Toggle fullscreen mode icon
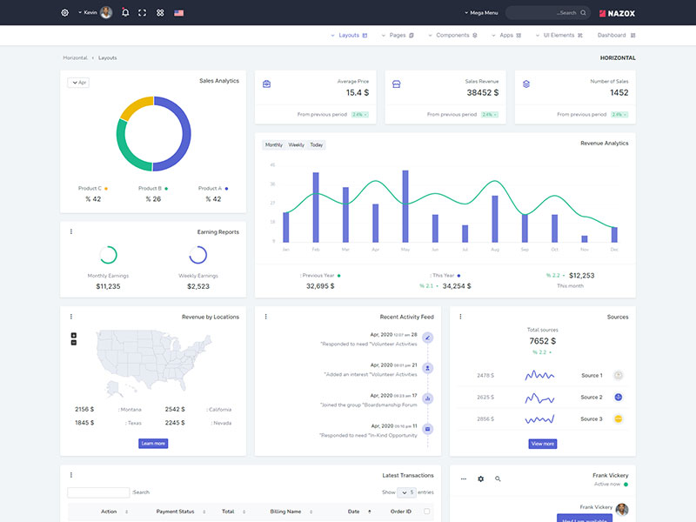696x522 pixels. click(143, 13)
